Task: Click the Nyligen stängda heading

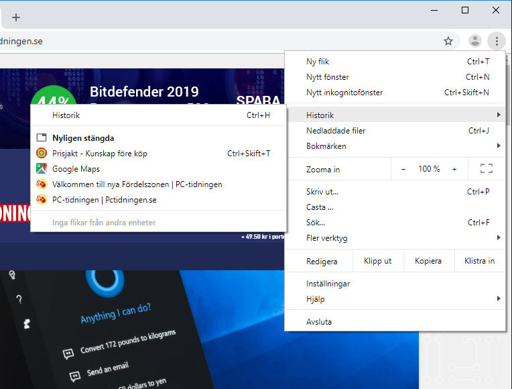Action: [83, 138]
